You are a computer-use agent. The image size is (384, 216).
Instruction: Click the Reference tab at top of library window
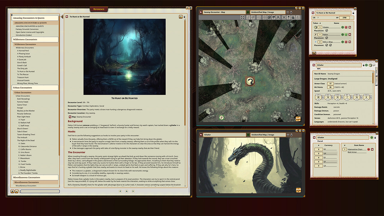tap(99, 9)
